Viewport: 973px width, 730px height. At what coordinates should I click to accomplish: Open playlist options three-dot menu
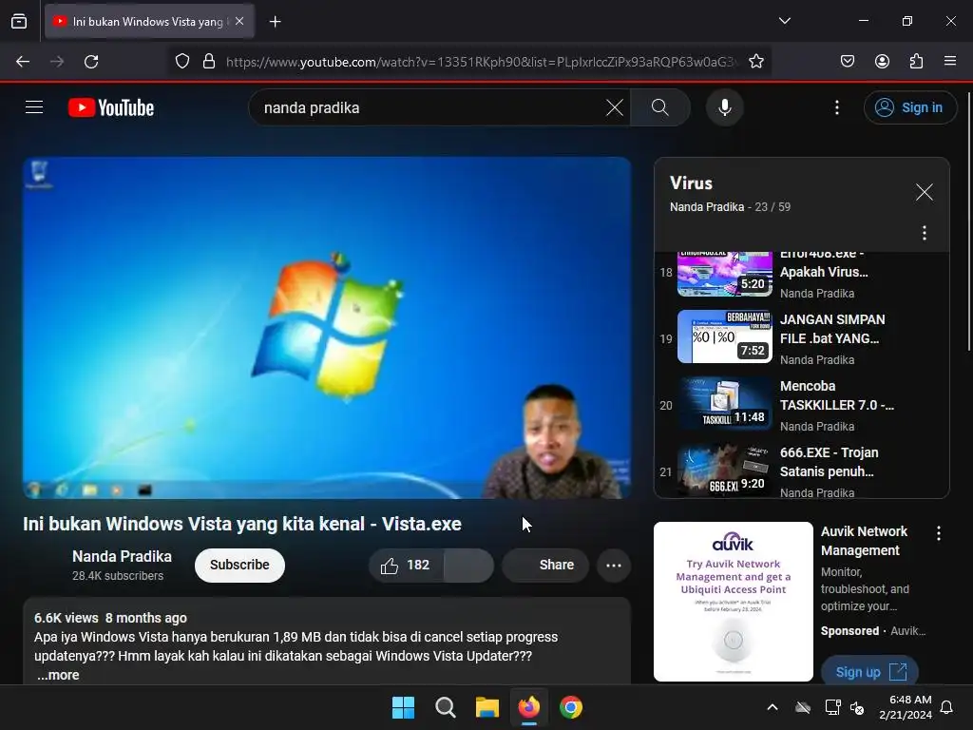(x=924, y=234)
